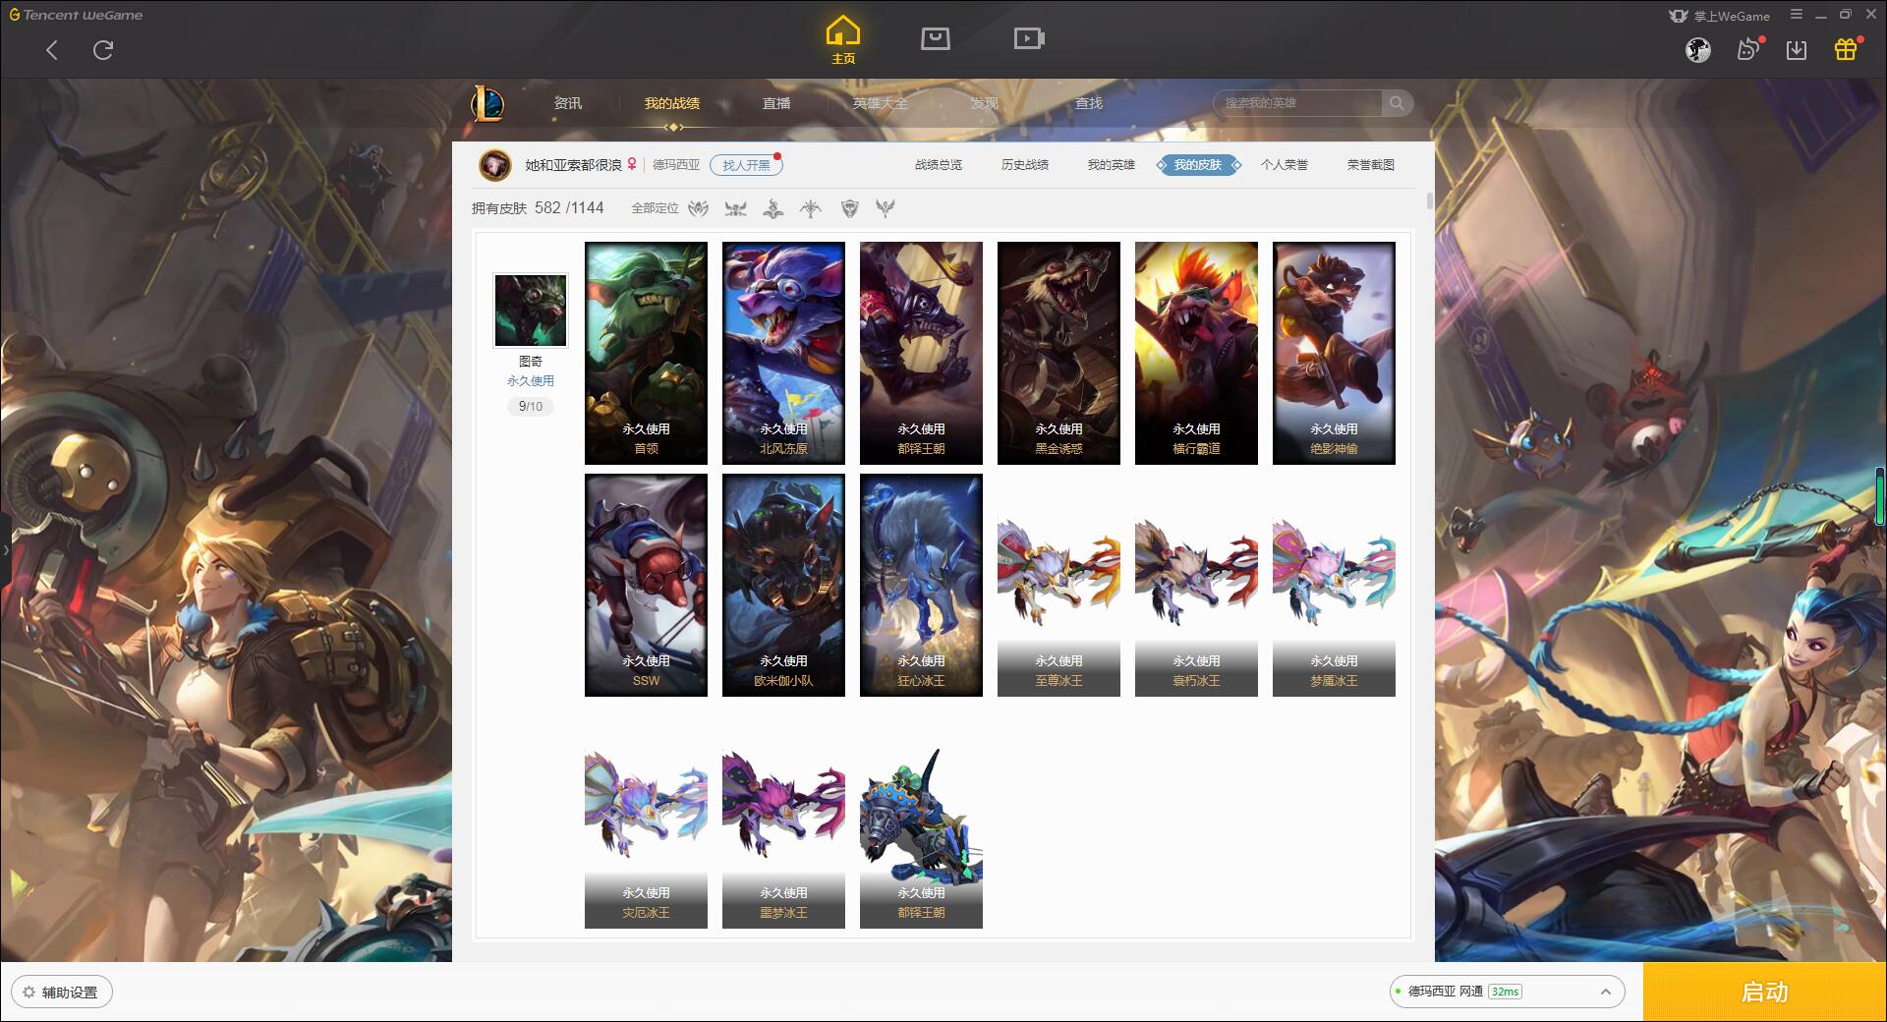Switch to the 直播 tab
Viewport: 1887px width, 1022px height.
pos(776,103)
